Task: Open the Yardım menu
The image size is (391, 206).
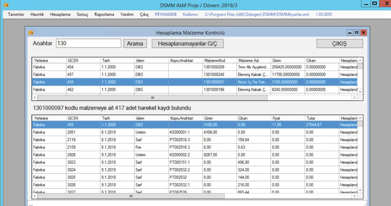Action: click(x=127, y=14)
